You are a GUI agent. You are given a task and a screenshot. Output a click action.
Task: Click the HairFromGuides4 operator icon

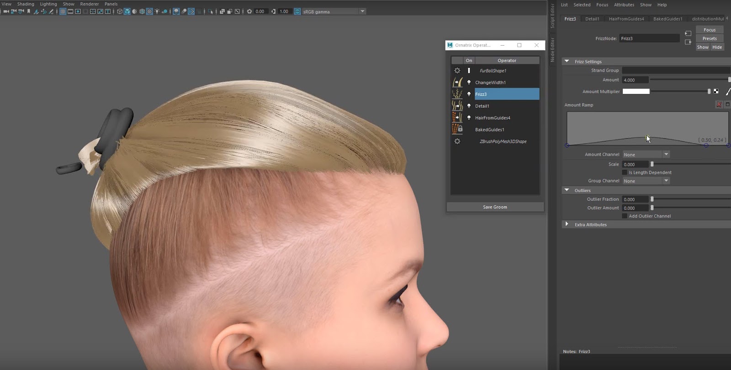[457, 118]
